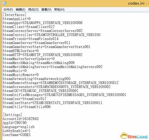Place cursor in SteamNetworking=SteamNetworking005 line

[x=37, y=79]
